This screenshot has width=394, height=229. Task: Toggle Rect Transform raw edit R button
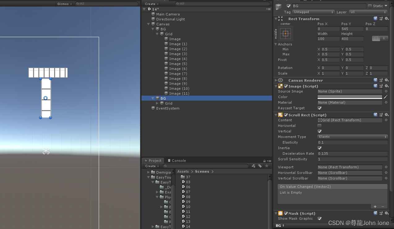click(x=384, y=39)
